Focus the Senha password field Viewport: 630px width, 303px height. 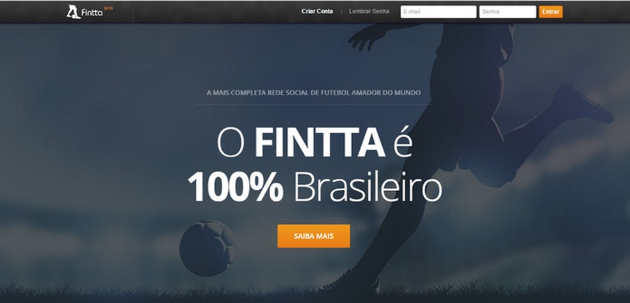508,12
